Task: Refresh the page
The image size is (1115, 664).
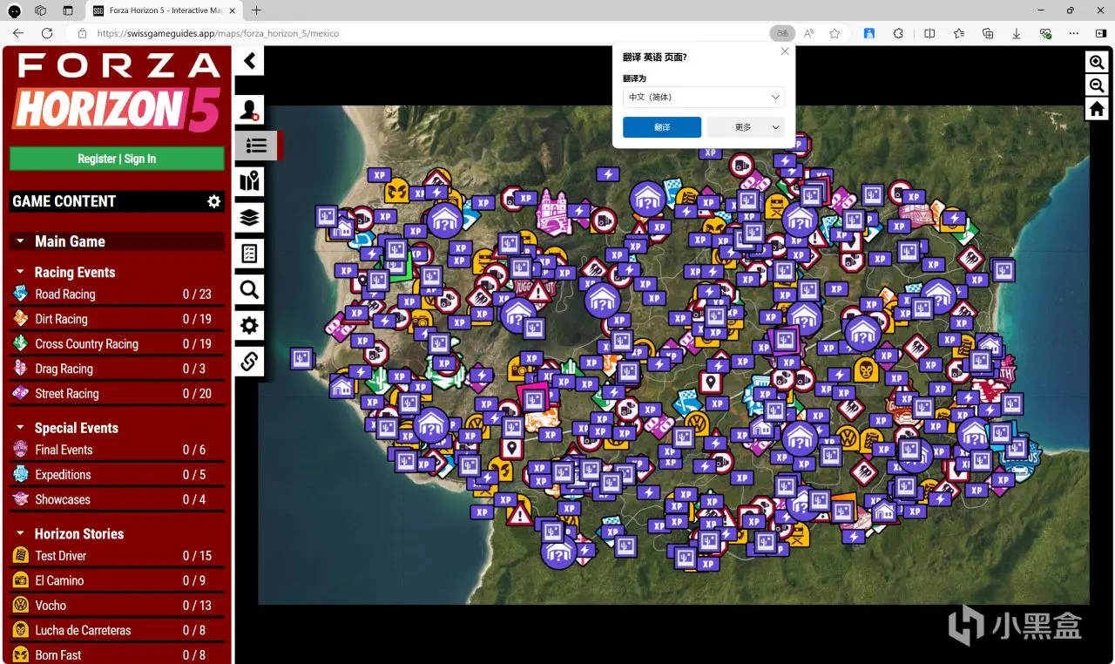Action: click(47, 33)
